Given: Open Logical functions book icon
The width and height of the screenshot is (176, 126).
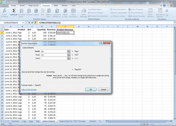Looking at the screenshot, I should (36, 11).
